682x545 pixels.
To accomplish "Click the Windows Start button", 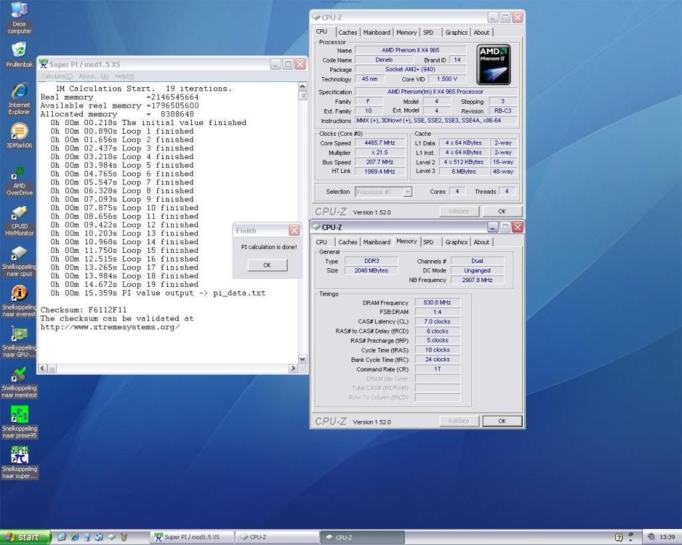I will tap(24, 537).
